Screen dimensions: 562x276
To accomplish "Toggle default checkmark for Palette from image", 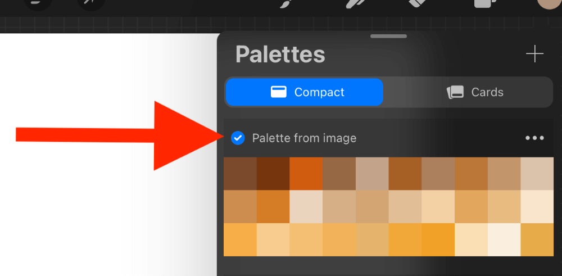I will tap(238, 138).
